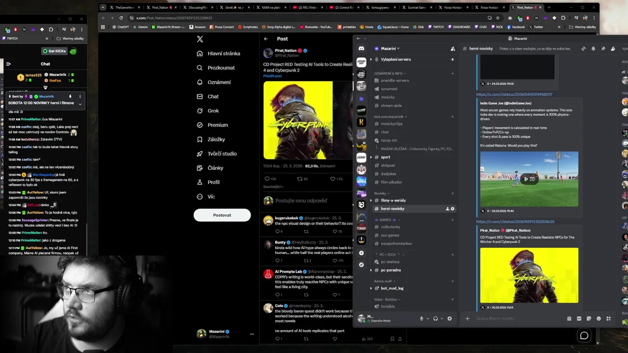
Task: Open Cyberpunk embed image in Discord
Action: click(x=529, y=275)
